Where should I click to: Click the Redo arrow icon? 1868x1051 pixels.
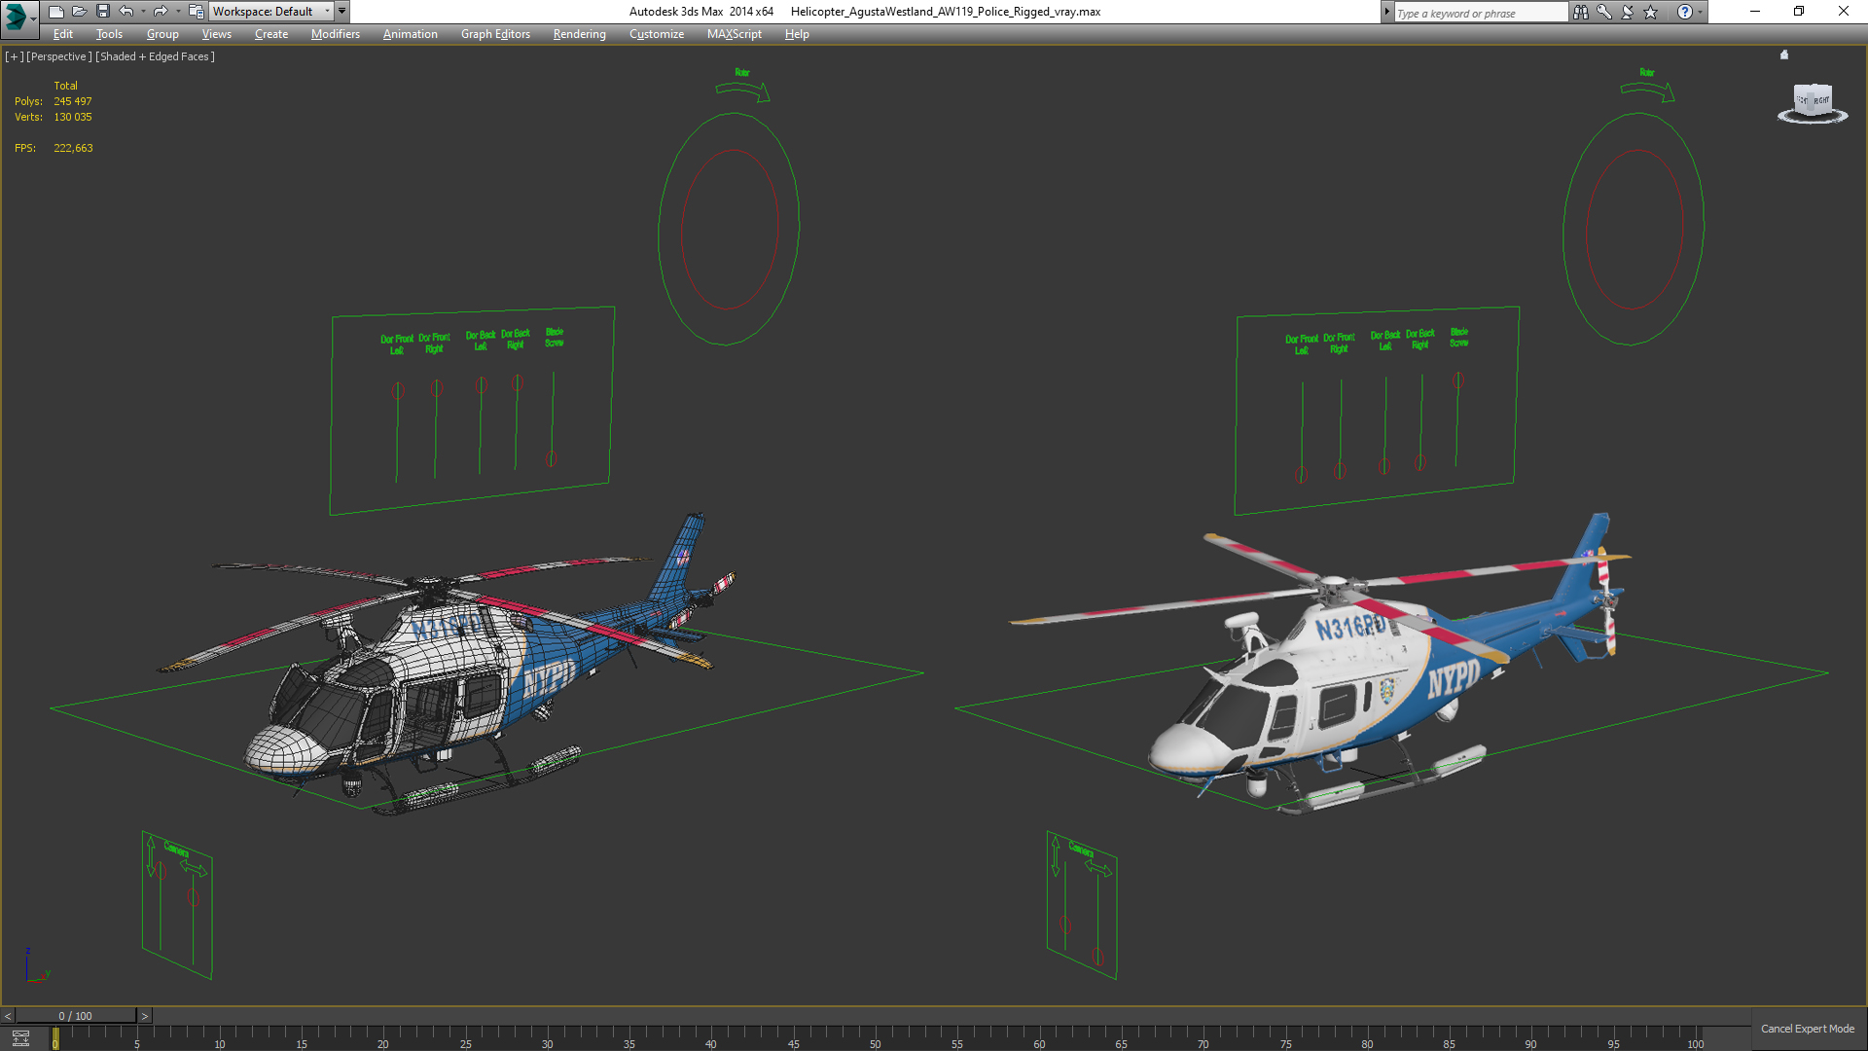[x=161, y=12]
